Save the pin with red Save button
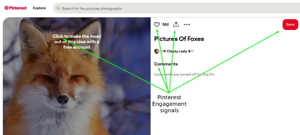The width and height of the screenshot is (300, 135). click(290, 25)
